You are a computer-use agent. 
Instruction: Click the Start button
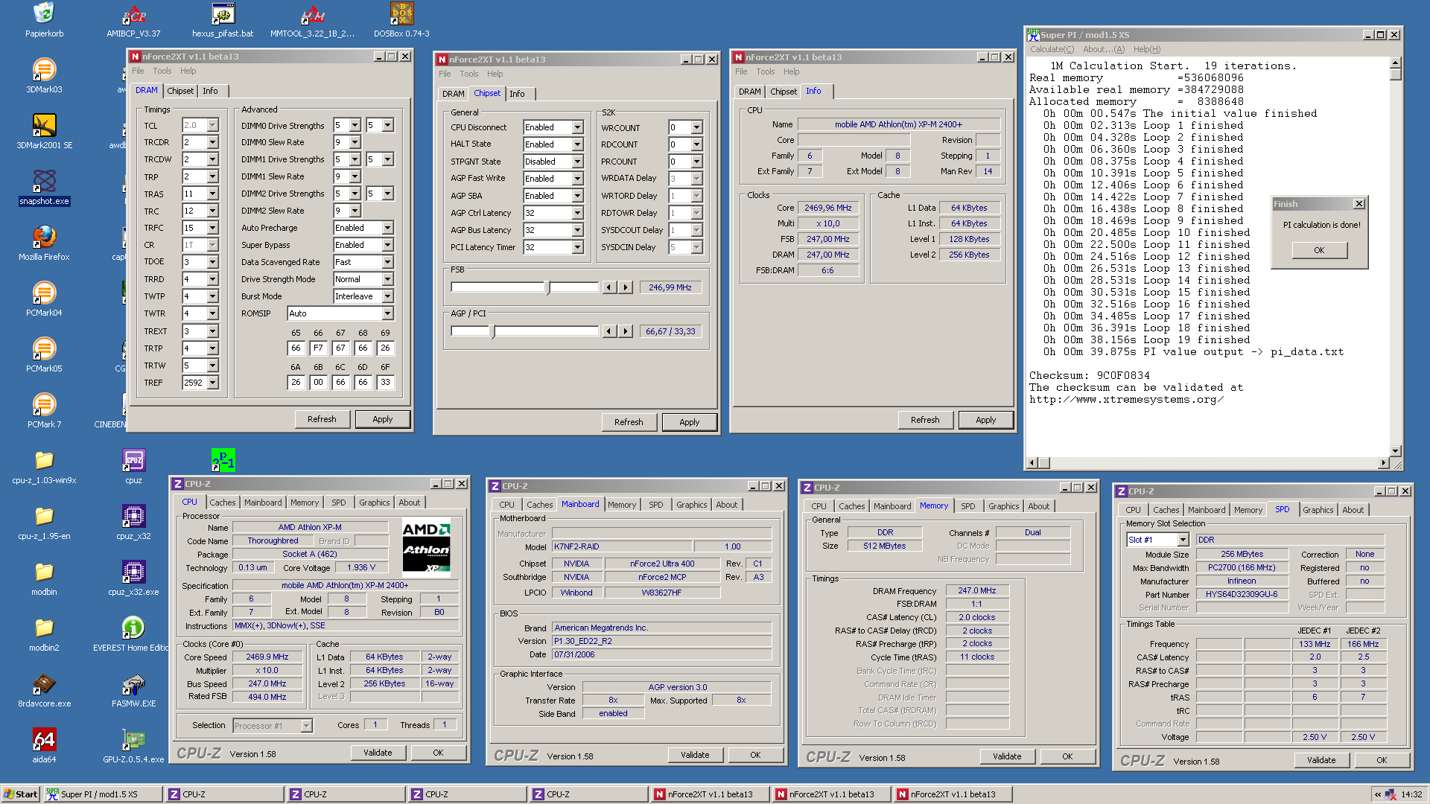coord(21,794)
